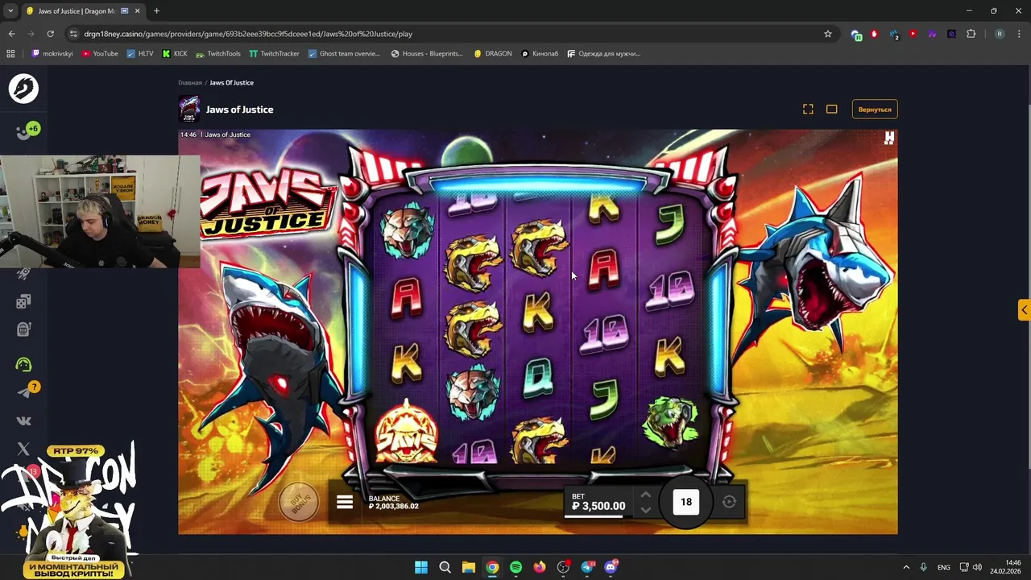This screenshot has height=580, width=1031.
Task: Open the slot game hamburger menu
Action: pos(345,503)
